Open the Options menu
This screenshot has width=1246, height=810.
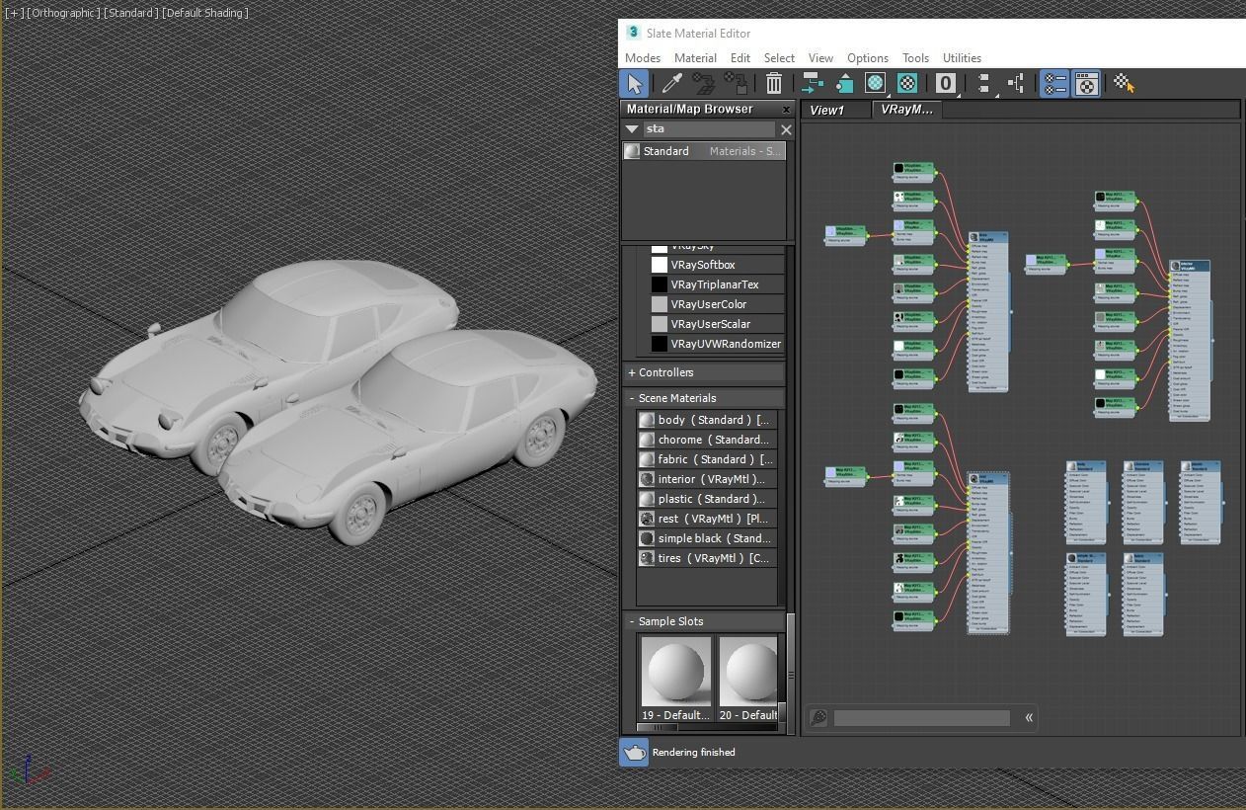point(868,58)
